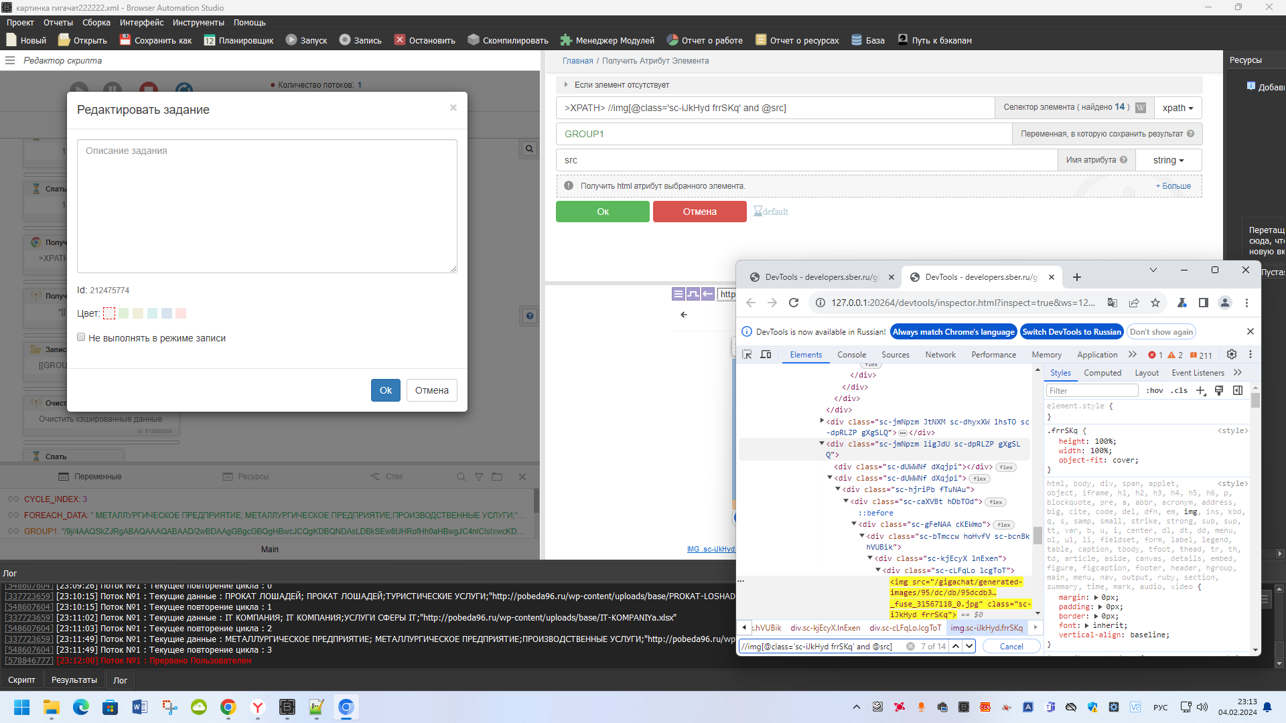Click 'Switch DevTools to Russian' button

pos(1071,332)
